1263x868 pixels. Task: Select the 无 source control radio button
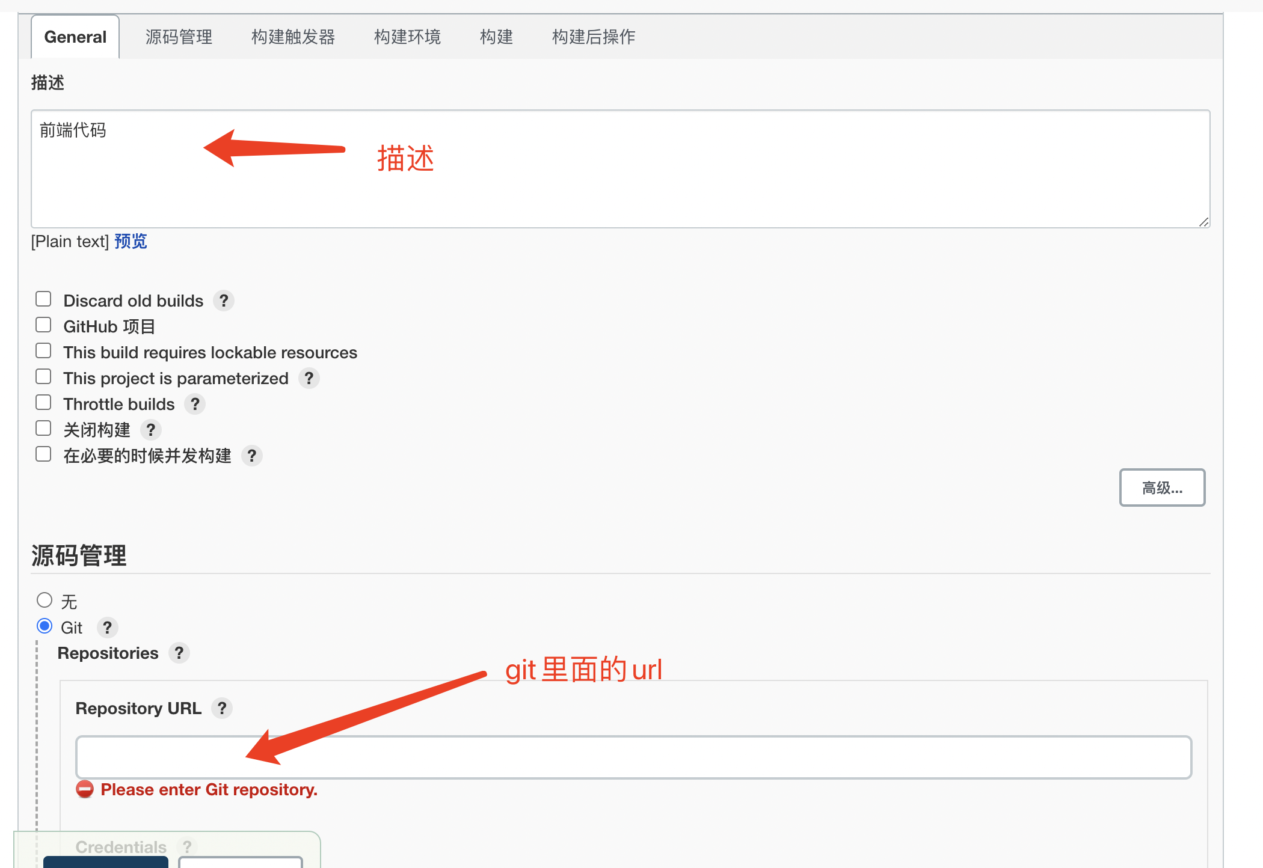tap(45, 601)
